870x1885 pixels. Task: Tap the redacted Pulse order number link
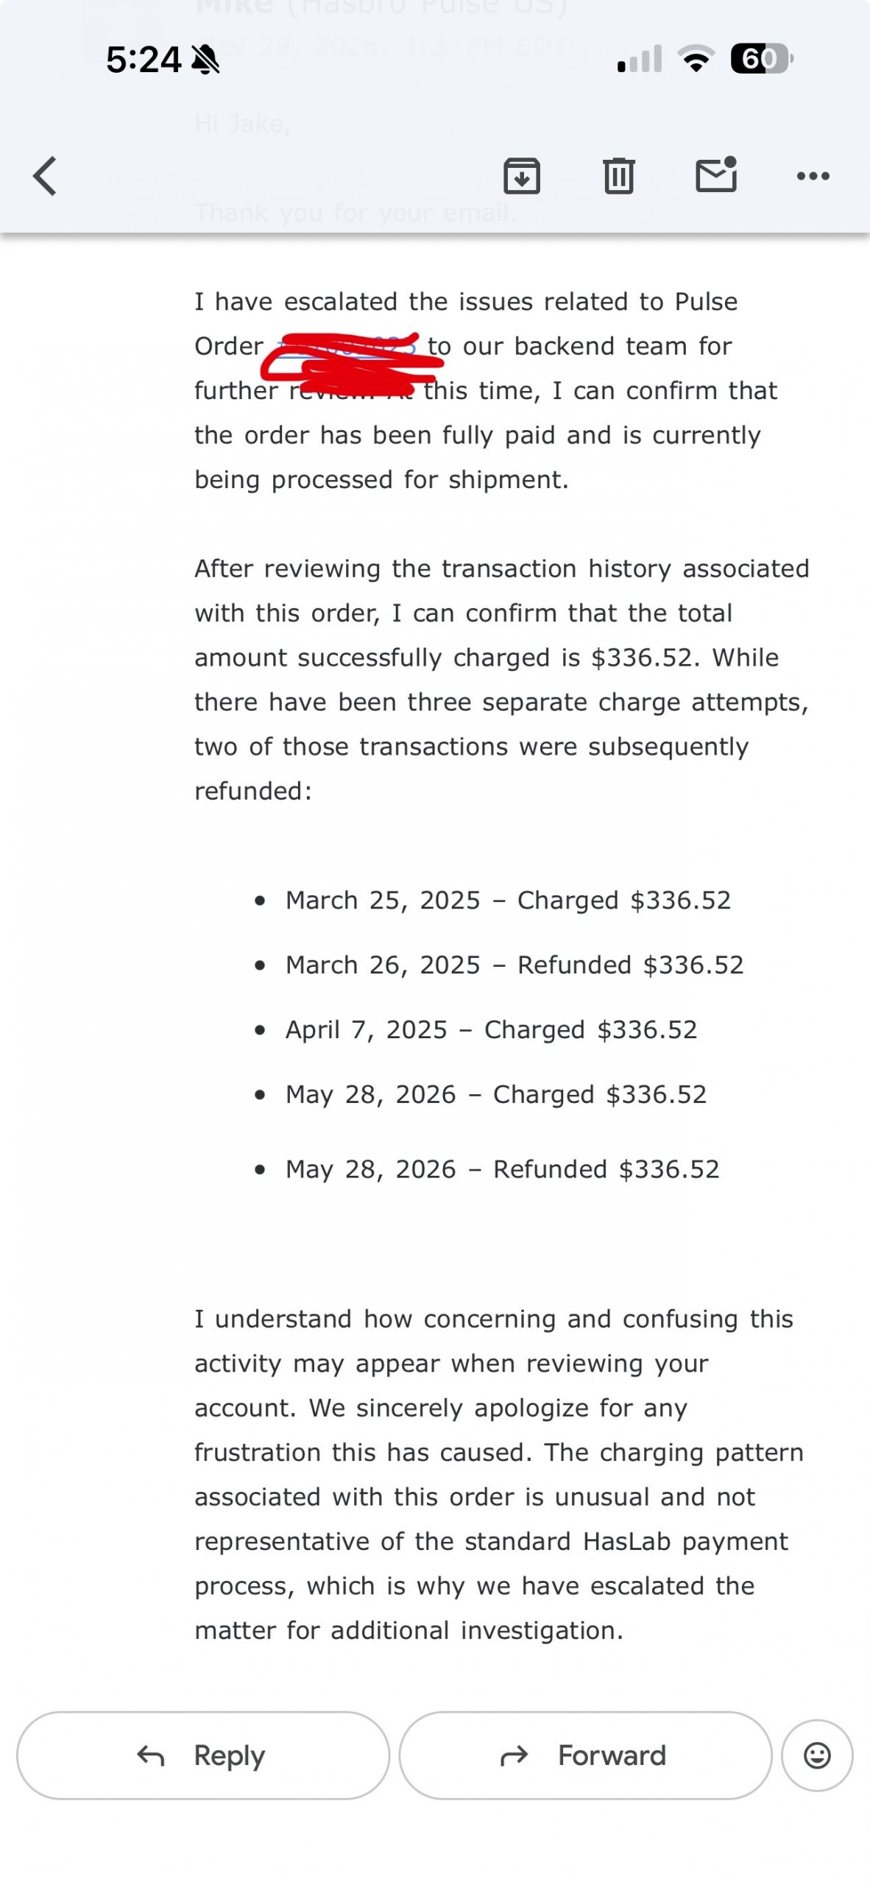pos(346,346)
